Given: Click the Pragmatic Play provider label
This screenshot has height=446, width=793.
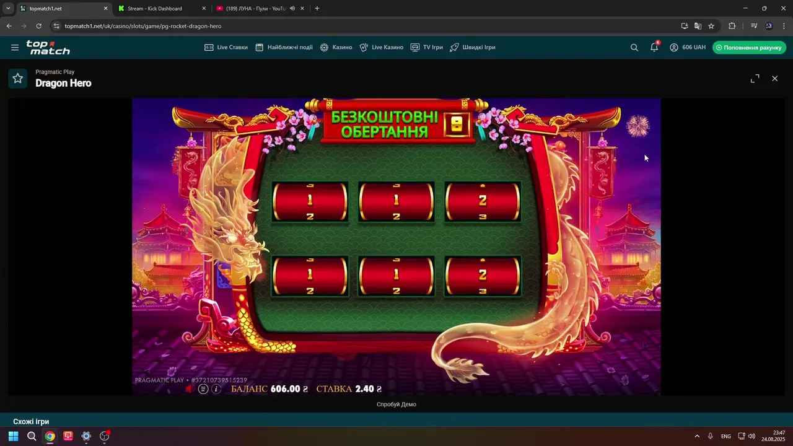Looking at the screenshot, I should click(55, 72).
